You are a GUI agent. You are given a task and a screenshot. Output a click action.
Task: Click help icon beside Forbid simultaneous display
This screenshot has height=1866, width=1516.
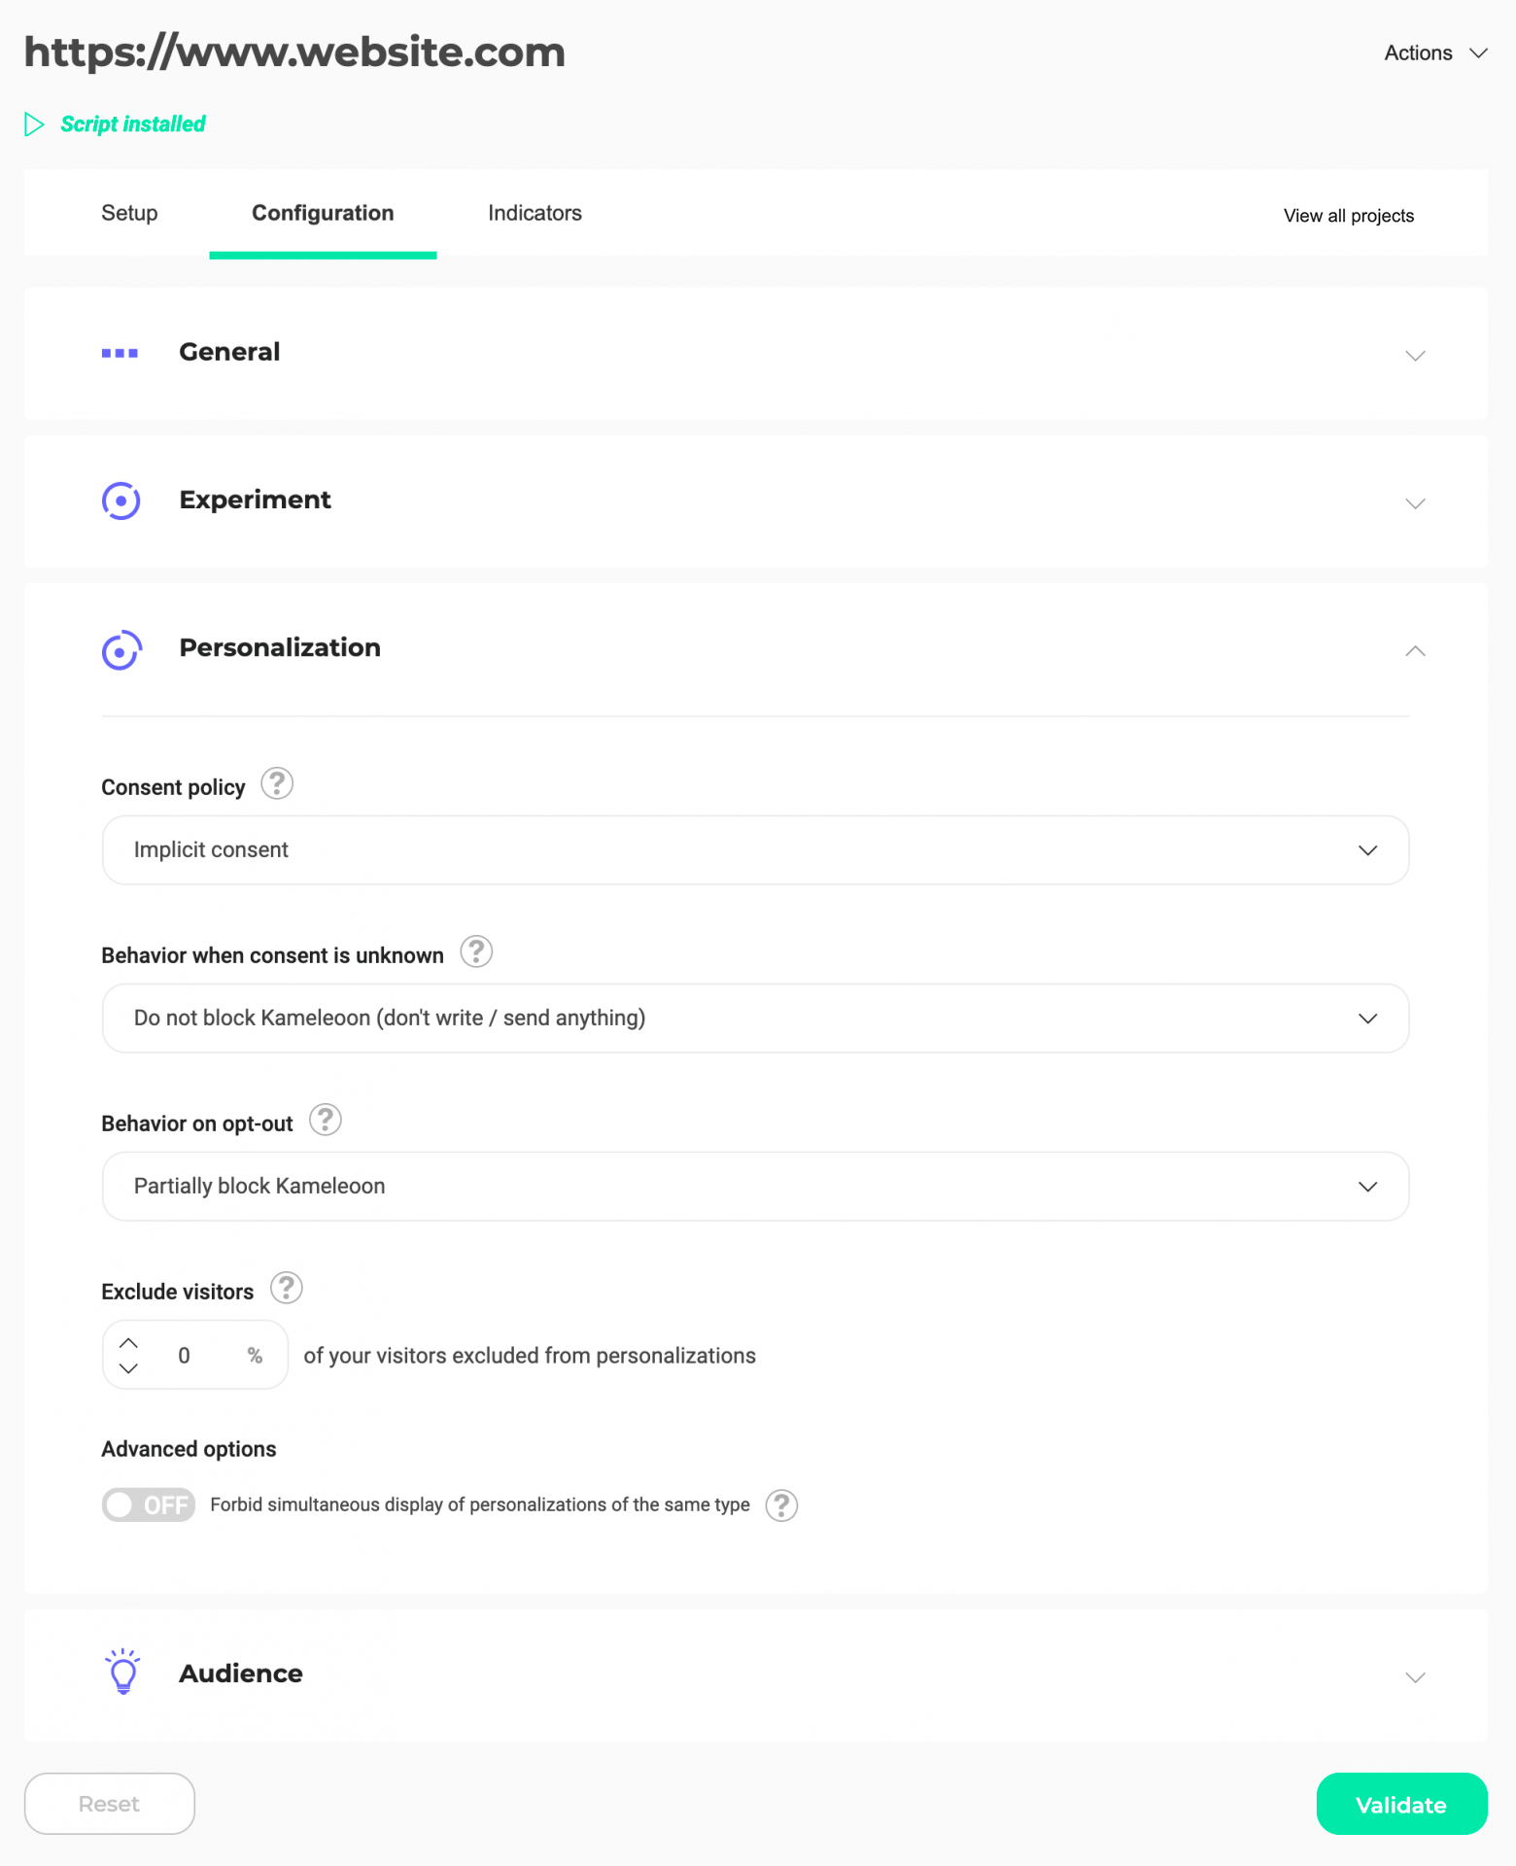[x=781, y=1505]
